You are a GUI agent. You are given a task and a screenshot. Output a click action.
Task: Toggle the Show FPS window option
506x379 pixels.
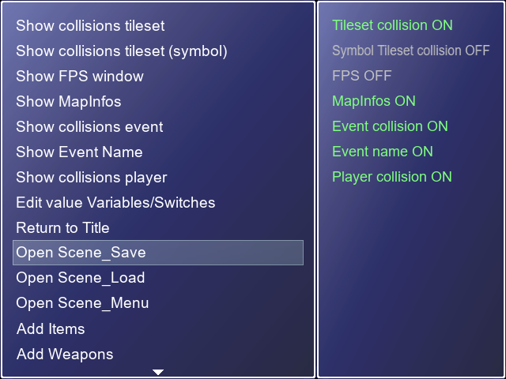coord(80,77)
